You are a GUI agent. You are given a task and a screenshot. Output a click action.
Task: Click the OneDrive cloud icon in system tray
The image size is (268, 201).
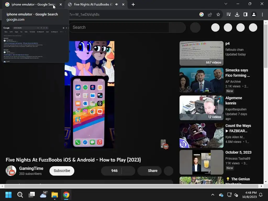click(221, 195)
